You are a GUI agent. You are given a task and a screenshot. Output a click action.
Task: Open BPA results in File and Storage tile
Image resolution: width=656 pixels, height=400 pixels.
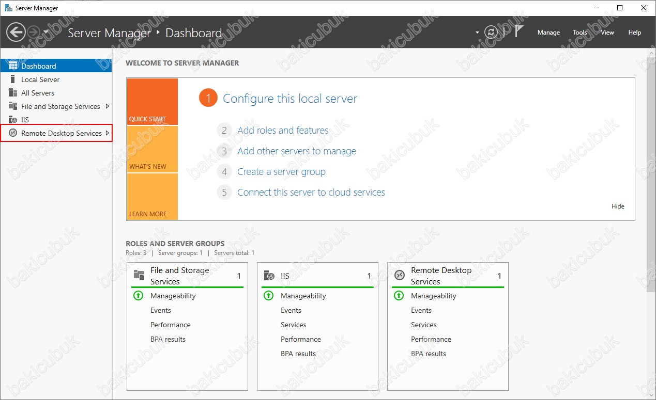(x=168, y=339)
